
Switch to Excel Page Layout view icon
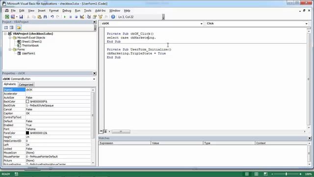pyautogui.click(x=256, y=174)
